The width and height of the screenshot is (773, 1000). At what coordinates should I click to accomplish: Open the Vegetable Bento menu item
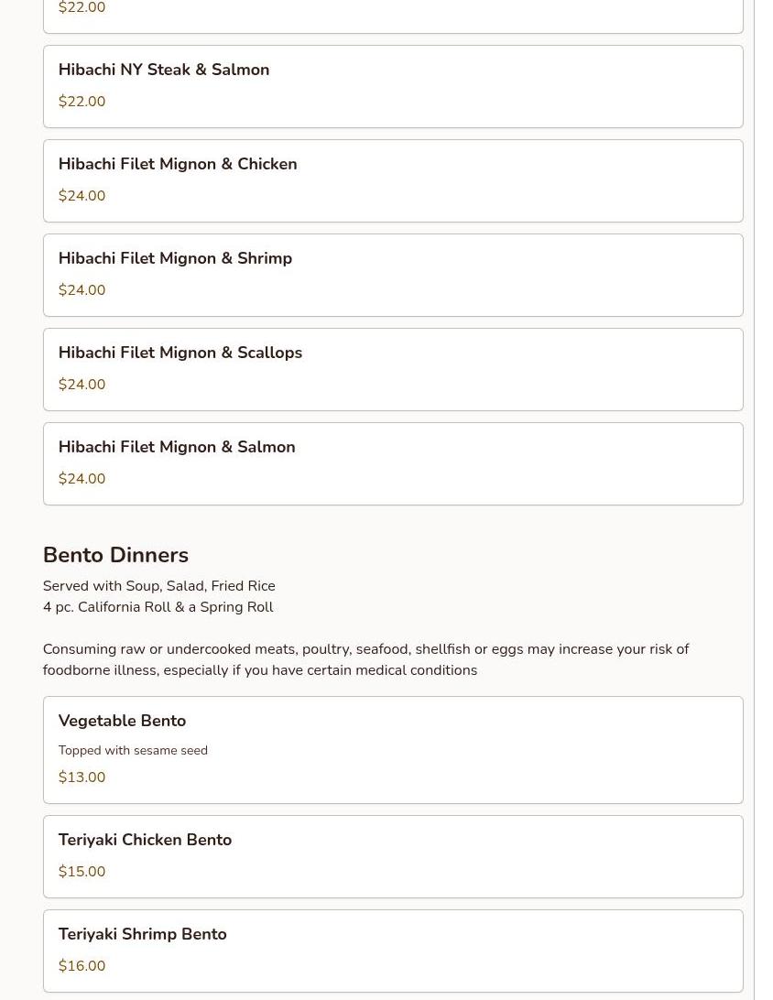(393, 750)
